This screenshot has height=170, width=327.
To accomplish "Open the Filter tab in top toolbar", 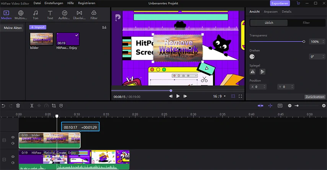I will click(94, 15).
